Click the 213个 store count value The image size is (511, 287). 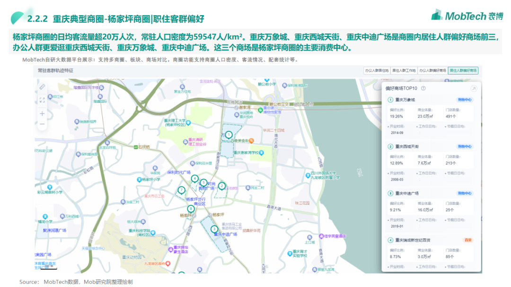coord(451,163)
